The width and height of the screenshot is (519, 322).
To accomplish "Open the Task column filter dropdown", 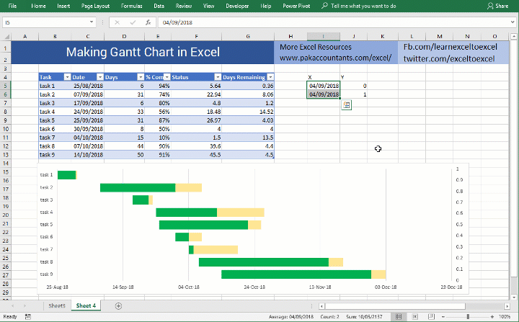I will click(x=67, y=77).
